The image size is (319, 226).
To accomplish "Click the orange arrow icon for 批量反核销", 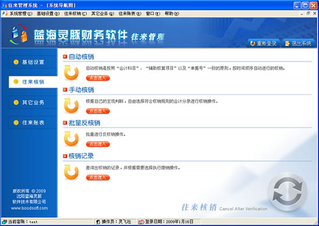I will (x=71, y=139).
